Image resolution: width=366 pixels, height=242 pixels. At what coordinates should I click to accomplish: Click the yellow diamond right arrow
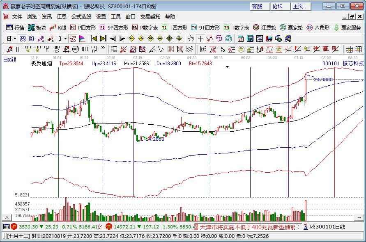pos(141,39)
